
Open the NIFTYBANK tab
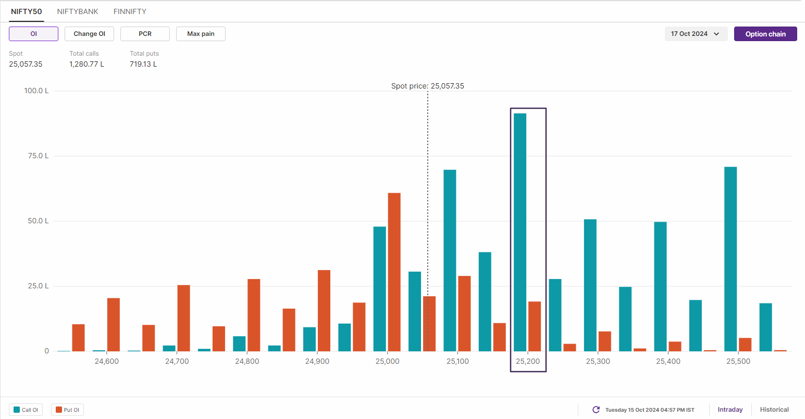pos(78,11)
